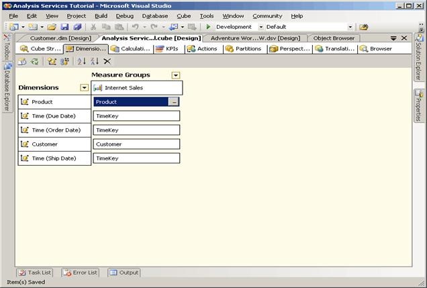
Task: Select the Customer relationship cell
Action: (137, 144)
